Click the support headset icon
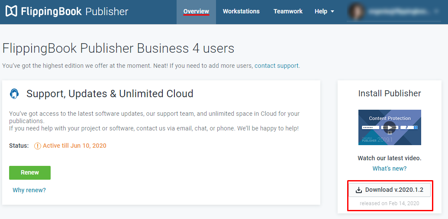Viewport: 448px width, 219px height. 15,94
